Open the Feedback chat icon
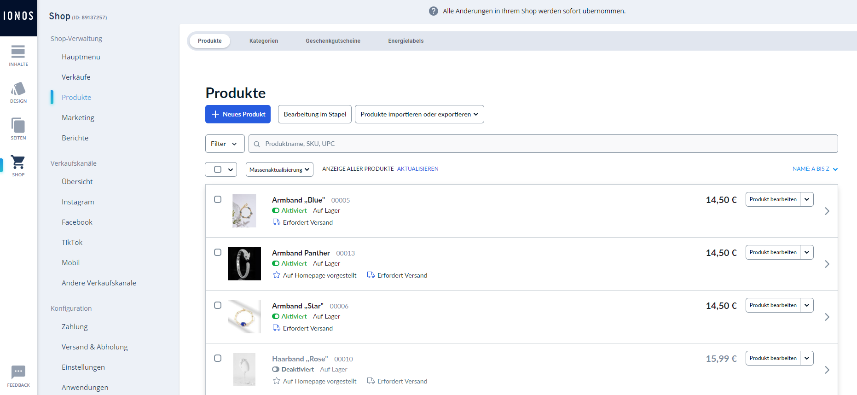857x395 pixels. [18, 376]
